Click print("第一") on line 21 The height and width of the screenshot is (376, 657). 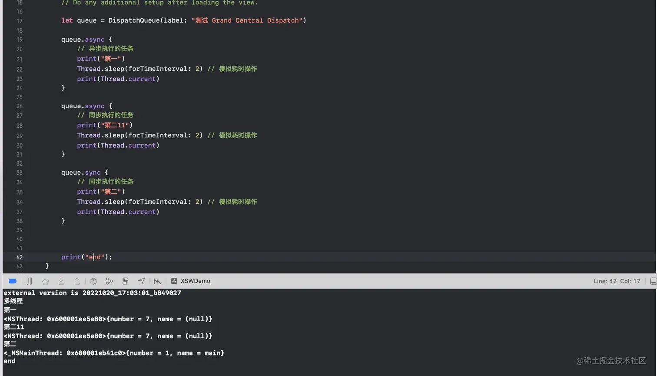(x=101, y=59)
